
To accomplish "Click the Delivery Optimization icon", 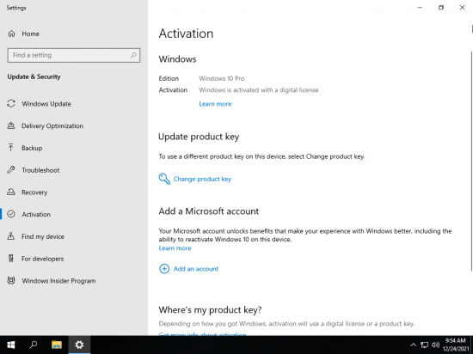I will [x=11, y=125].
